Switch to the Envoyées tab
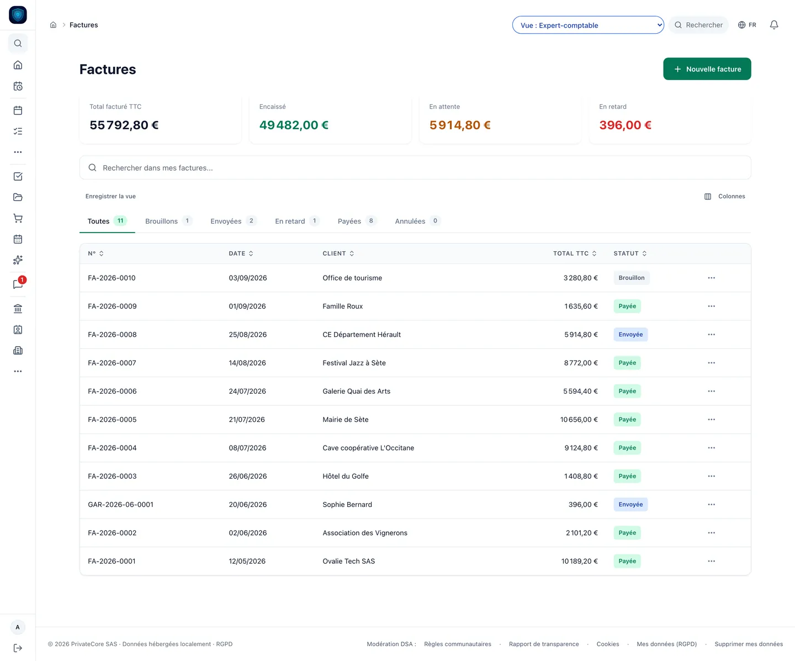The height and width of the screenshot is (661, 795). click(234, 221)
